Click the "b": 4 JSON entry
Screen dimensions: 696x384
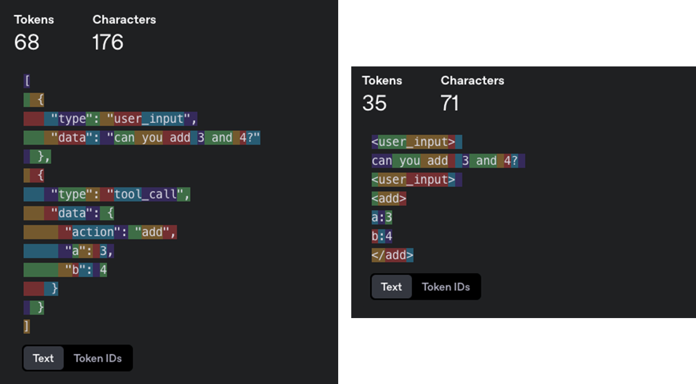[86, 270]
